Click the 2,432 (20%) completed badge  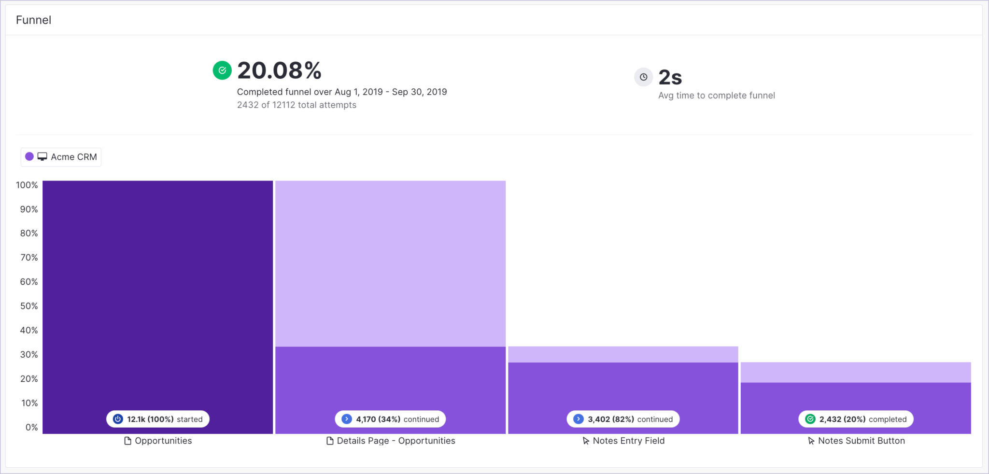(855, 419)
